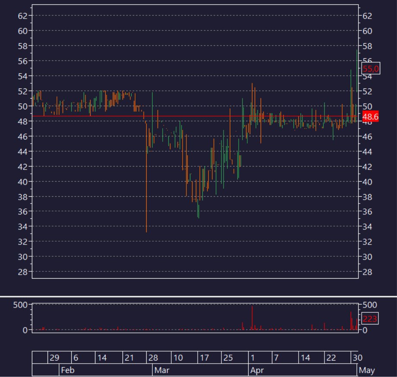Select the Apr month label
Viewport: 397px width, 377px height.
[x=257, y=370]
